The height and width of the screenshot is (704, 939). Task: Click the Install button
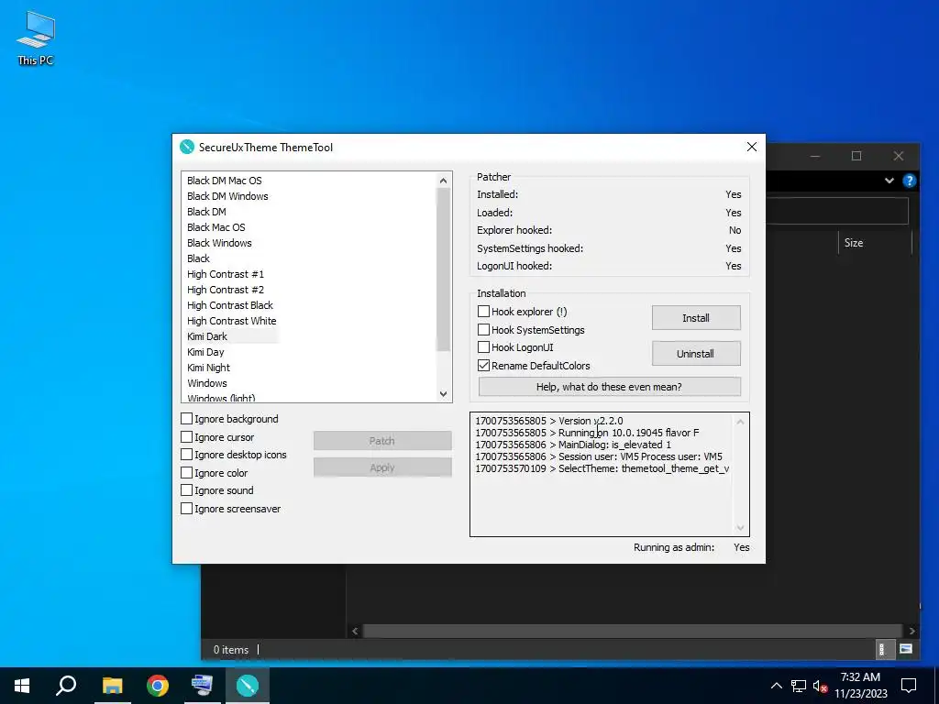[696, 318]
